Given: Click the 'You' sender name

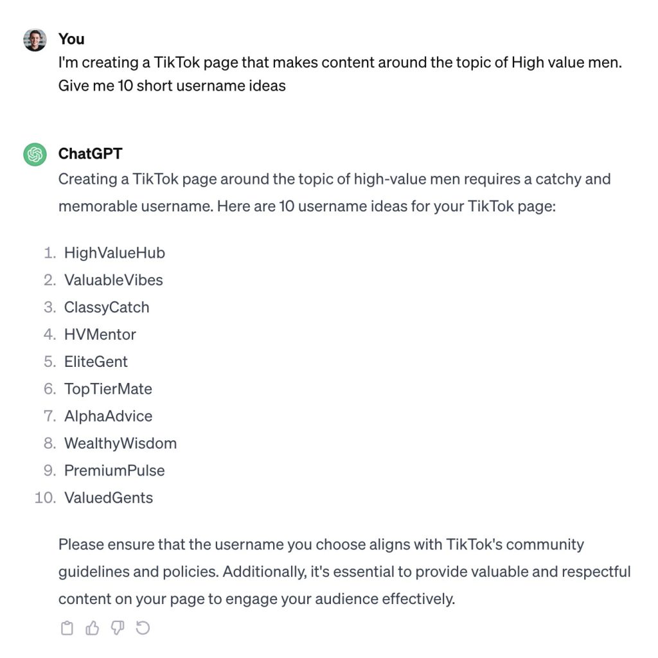Looking at the screenshot, I should 71,39.
